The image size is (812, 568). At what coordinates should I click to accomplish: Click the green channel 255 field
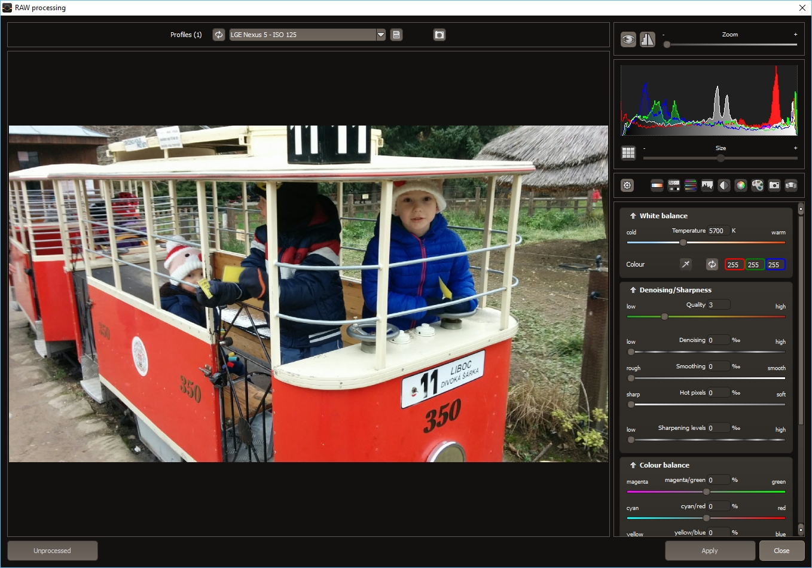pyautogui.click(x=755, y=264)
